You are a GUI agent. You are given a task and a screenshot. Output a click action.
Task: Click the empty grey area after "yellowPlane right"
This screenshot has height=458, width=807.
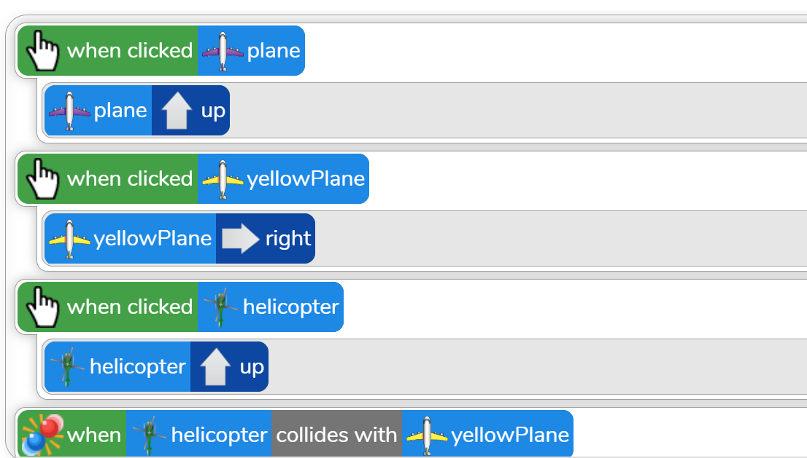click(555, 239)
